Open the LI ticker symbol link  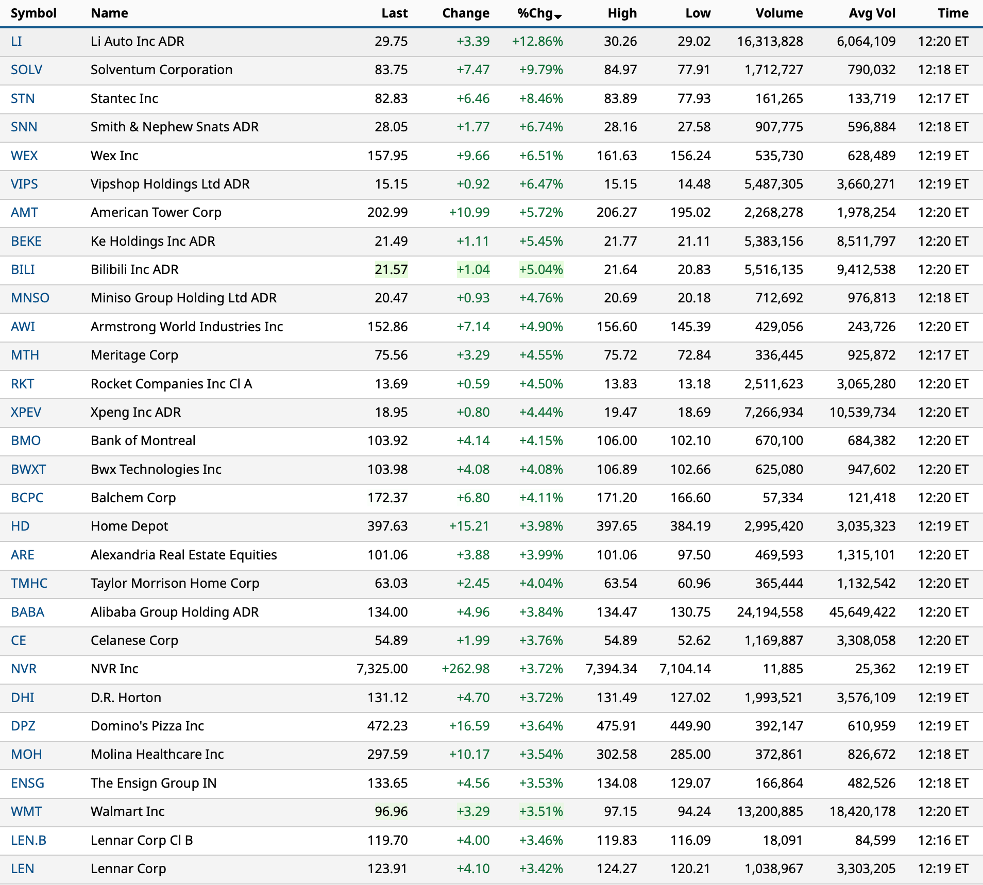(x=16, y=42)
